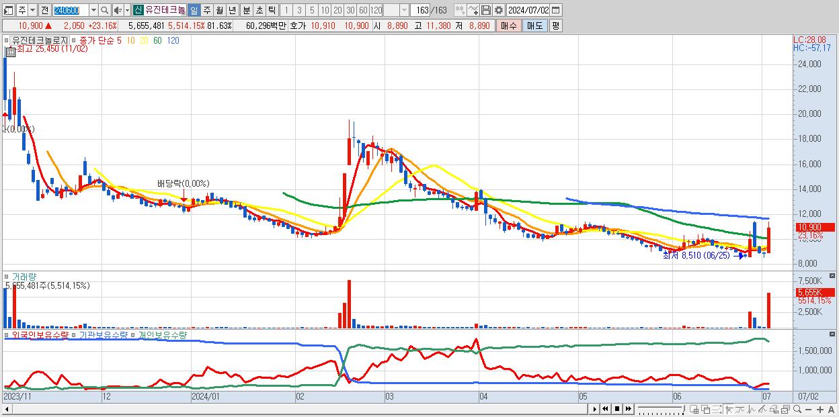
Task: Select the daily 일 period toggle
Action: coord(194,10)
